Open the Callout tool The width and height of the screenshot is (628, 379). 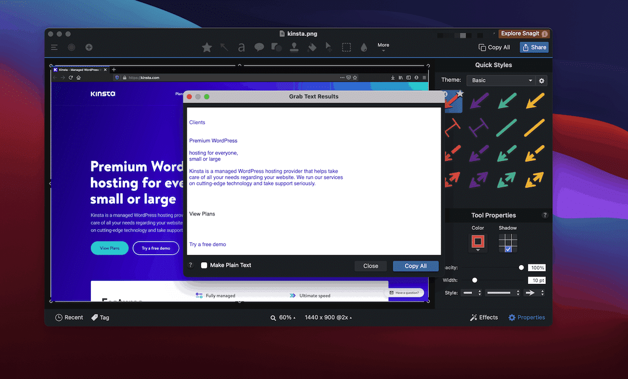click(x=259, y=47)
